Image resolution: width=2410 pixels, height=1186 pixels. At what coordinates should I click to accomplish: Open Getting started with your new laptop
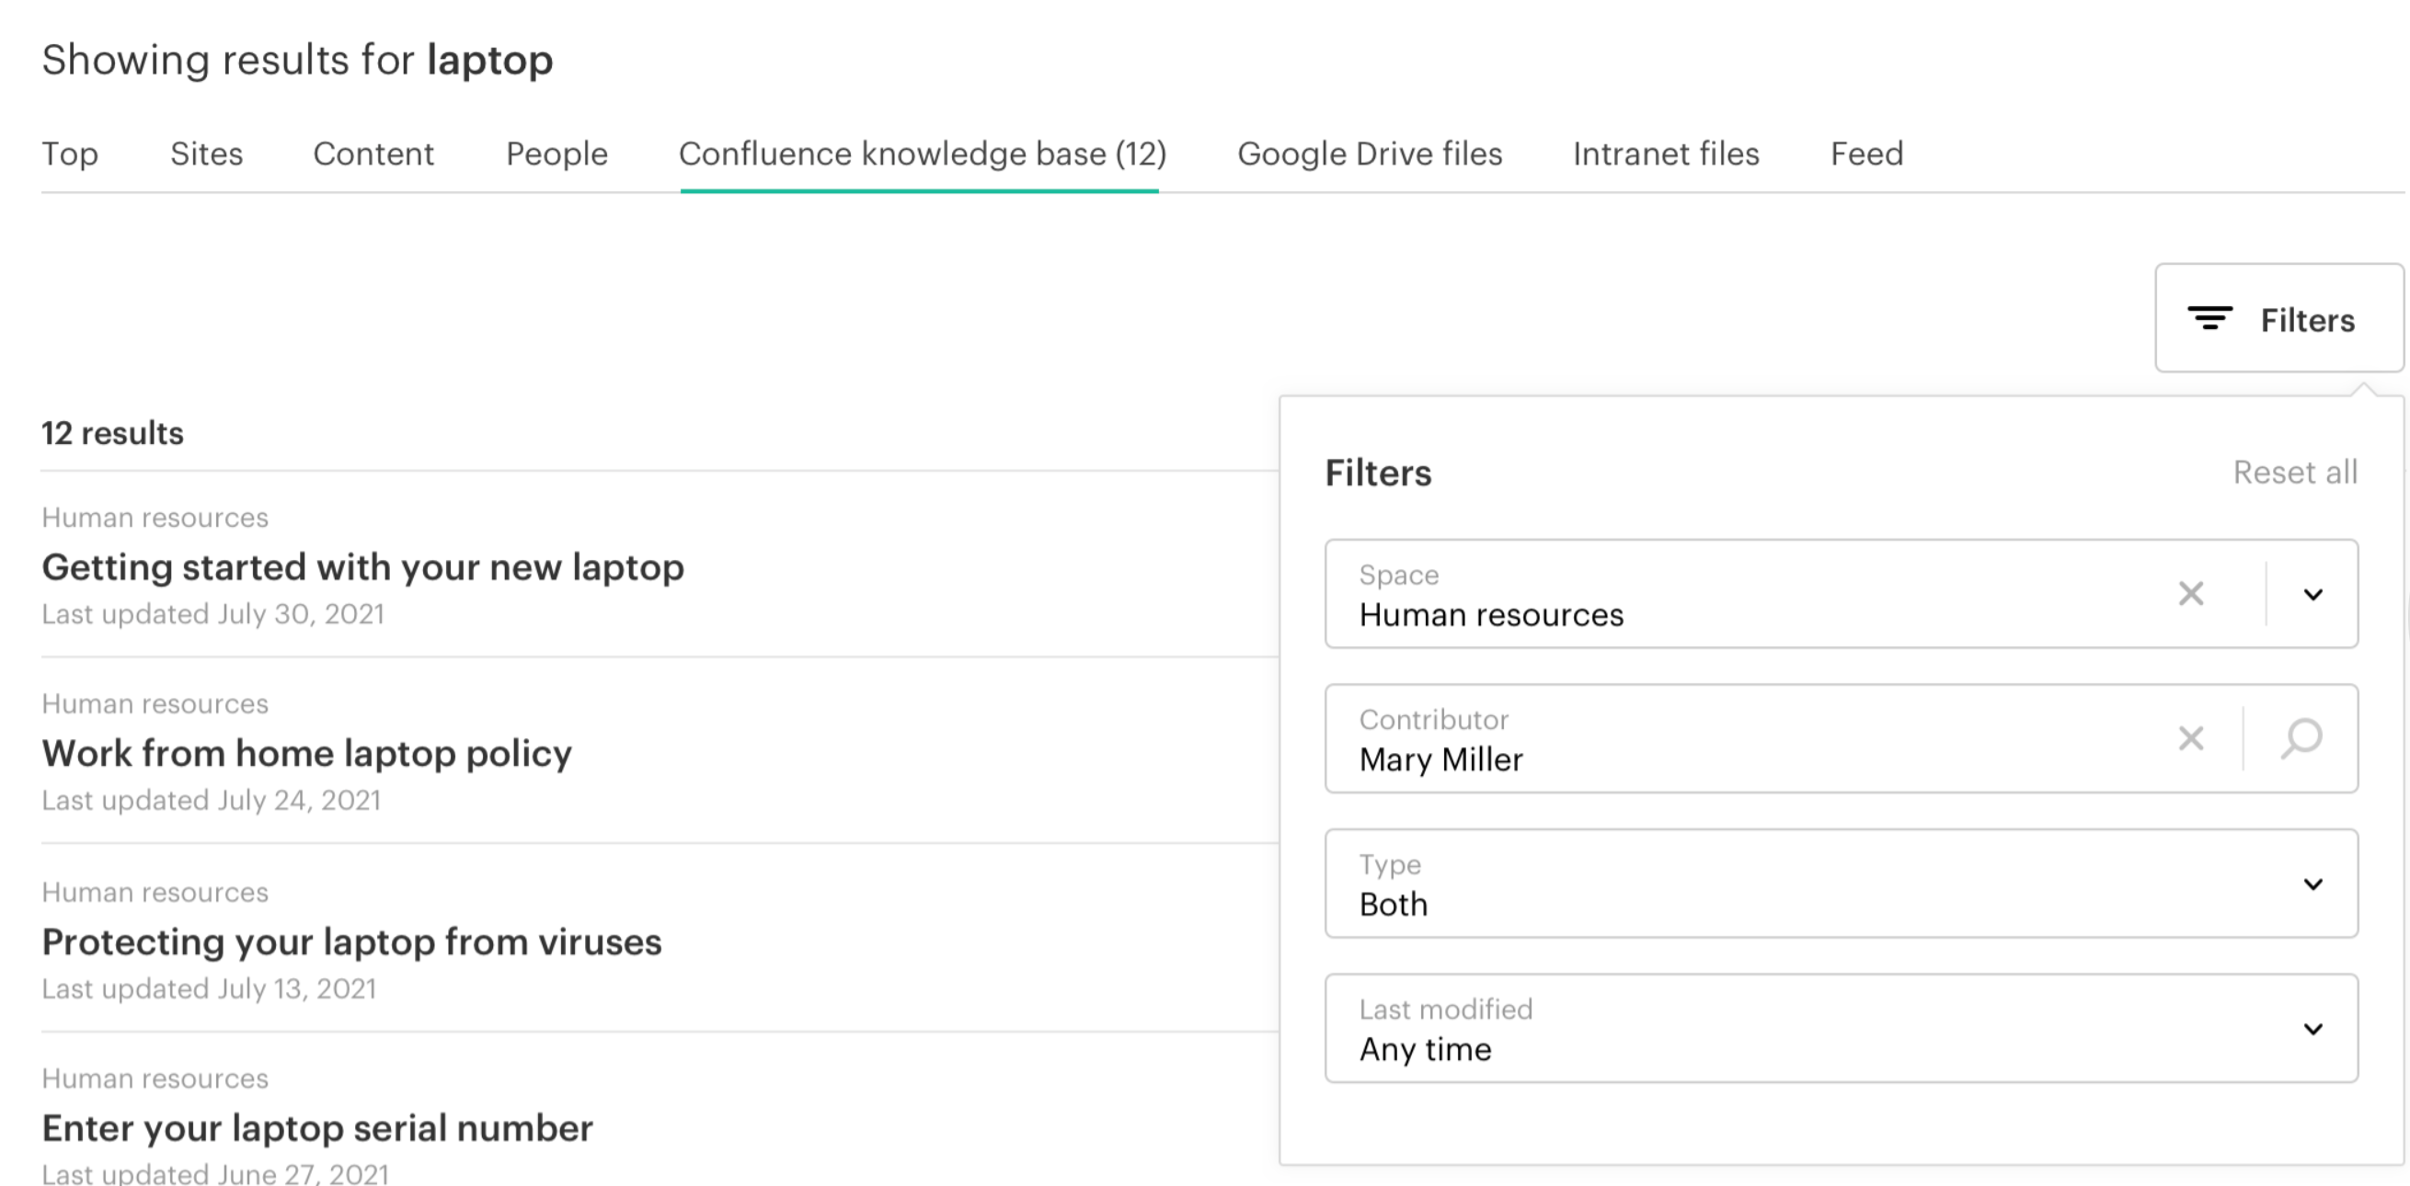click(x=363, y=568)
